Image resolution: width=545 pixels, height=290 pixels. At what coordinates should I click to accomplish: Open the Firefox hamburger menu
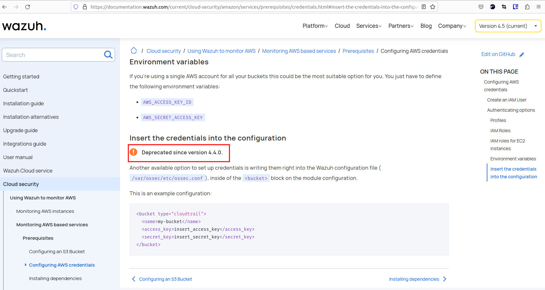point(539,7)
